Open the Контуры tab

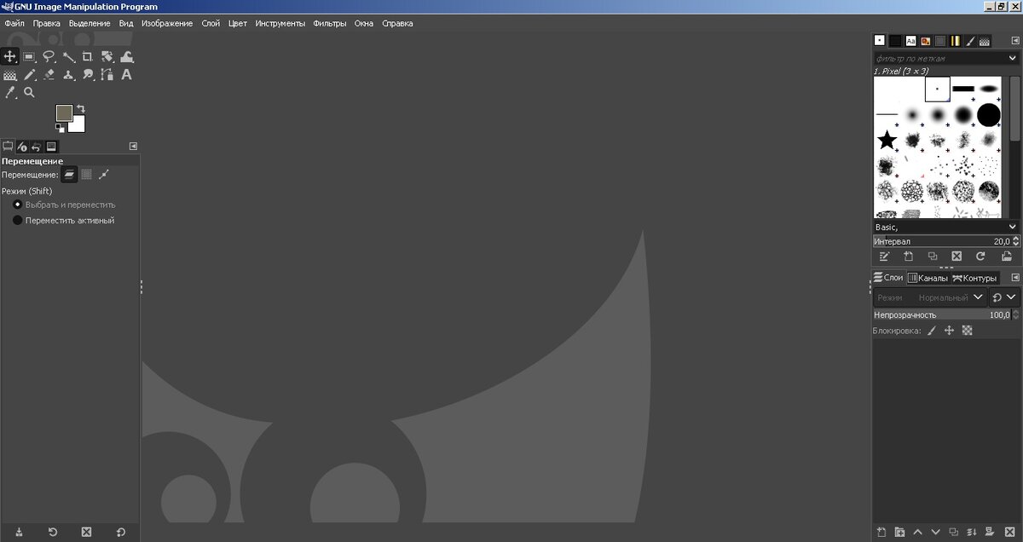coord(974,278)
